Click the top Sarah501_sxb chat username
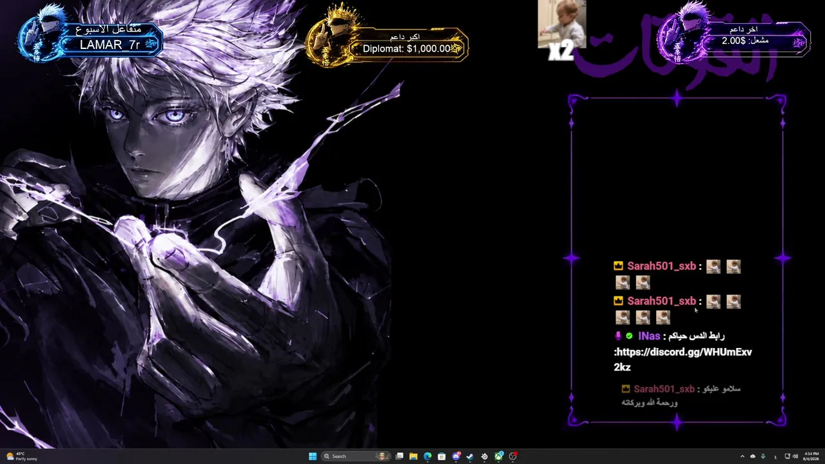825x464 pixels. (x=661, y=266)
